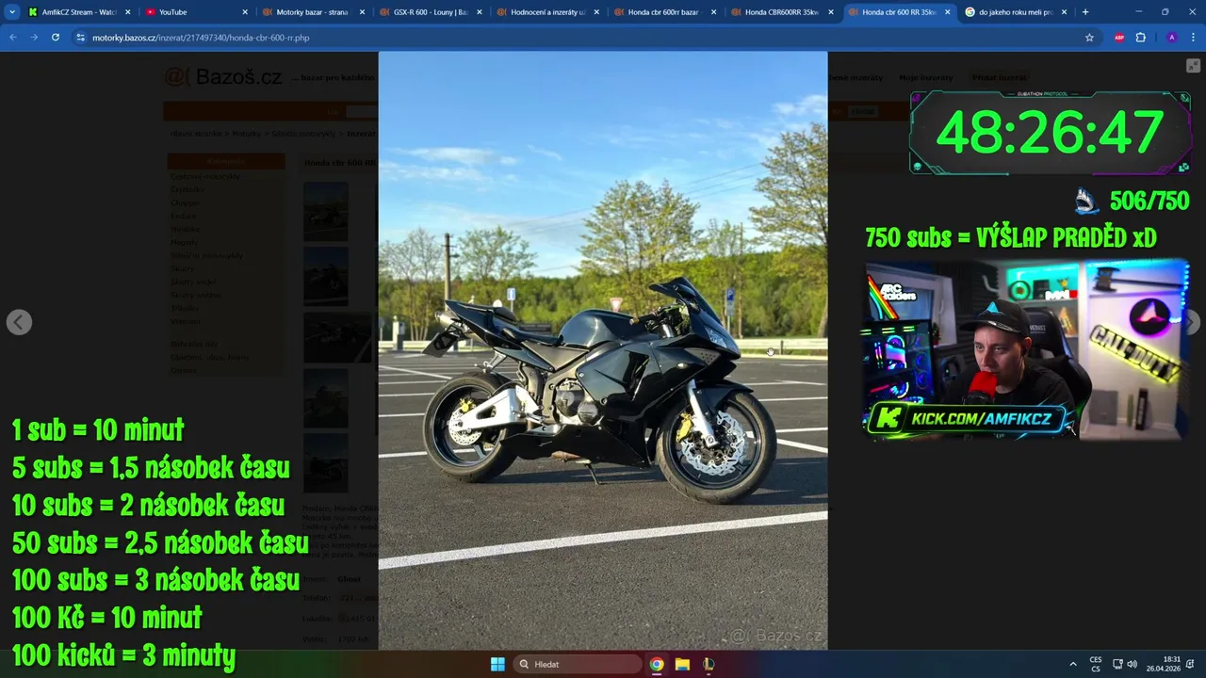Open the tab search dropdown
This screenshot has width=1206, height=678.
click(12, 12)
